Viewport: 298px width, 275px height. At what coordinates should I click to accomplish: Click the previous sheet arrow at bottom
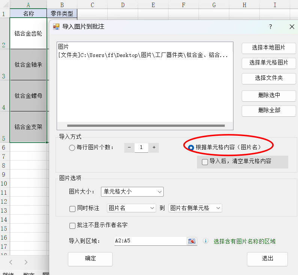coord(11,262)
